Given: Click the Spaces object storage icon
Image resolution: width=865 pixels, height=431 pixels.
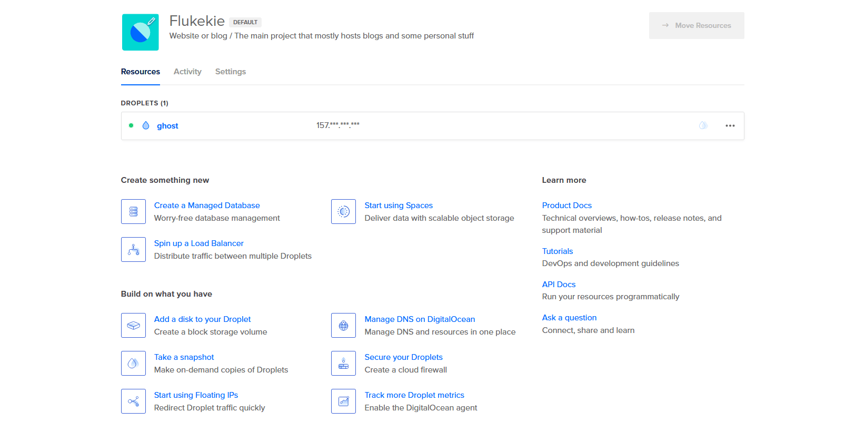Looking at the screenshot, I should tap(343, 211).
